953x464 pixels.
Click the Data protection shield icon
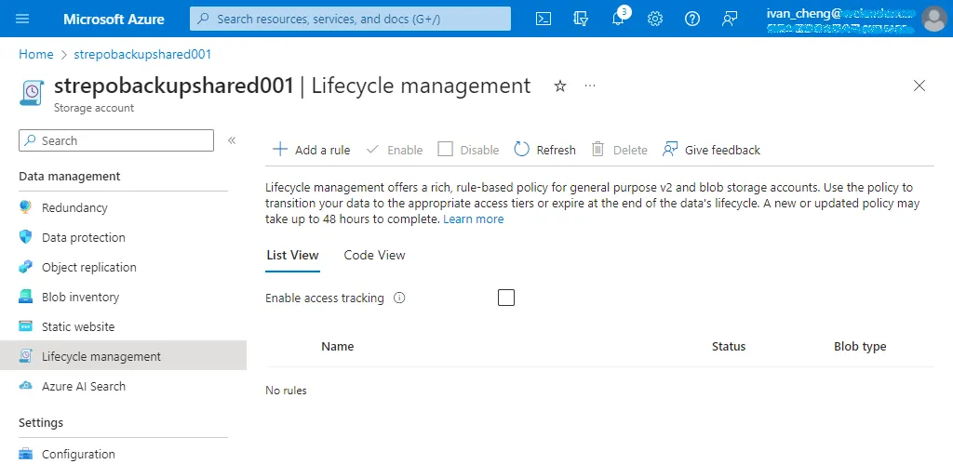pos(25,237)
